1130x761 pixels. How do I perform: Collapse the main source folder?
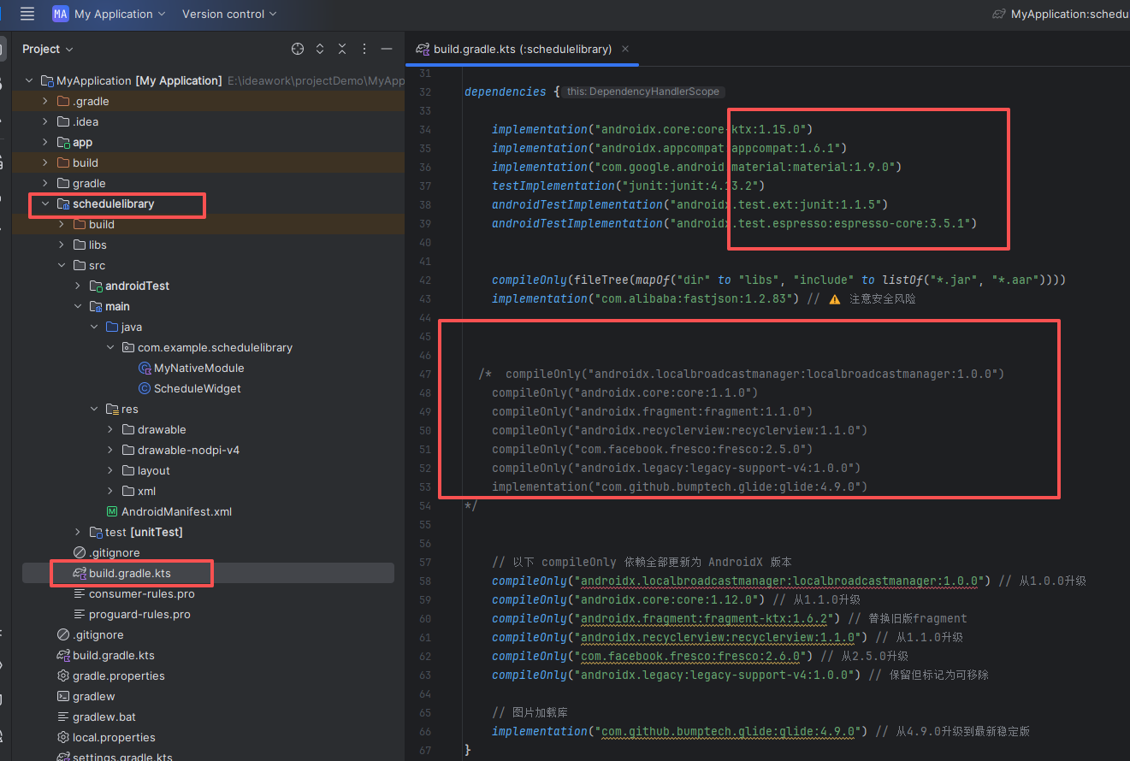pyautogui.click(x=78, y=306)
